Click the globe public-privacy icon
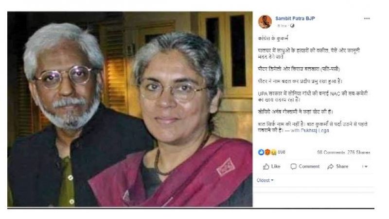 (x=292, y=26)
